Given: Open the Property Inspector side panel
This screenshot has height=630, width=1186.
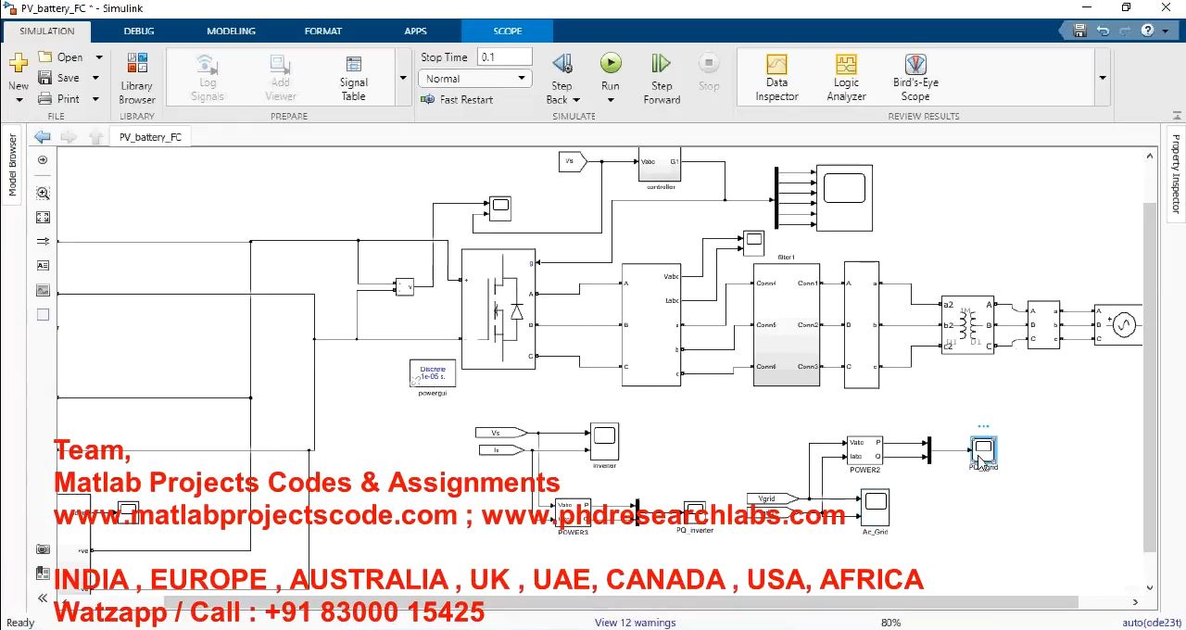Looking at the screenshot, I should (x=1176, y=174).
